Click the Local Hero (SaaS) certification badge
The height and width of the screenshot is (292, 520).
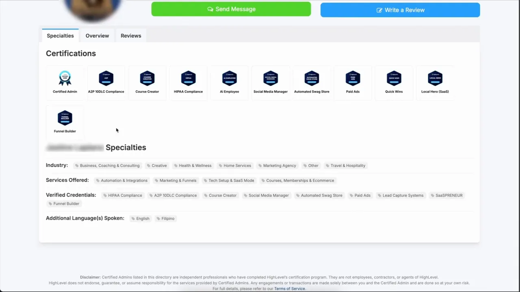[435, 78]
